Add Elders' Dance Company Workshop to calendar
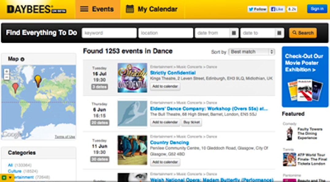 point(165,122)
